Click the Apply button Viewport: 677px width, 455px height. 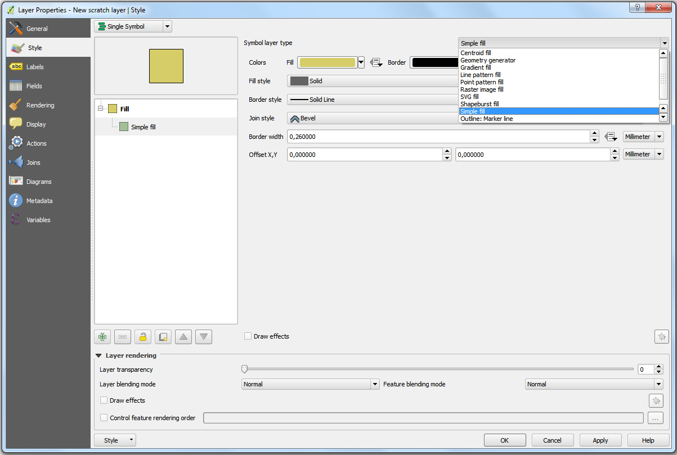click(600, 440)
